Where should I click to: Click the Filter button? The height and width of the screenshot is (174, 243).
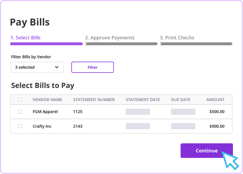tap(92, 67)
